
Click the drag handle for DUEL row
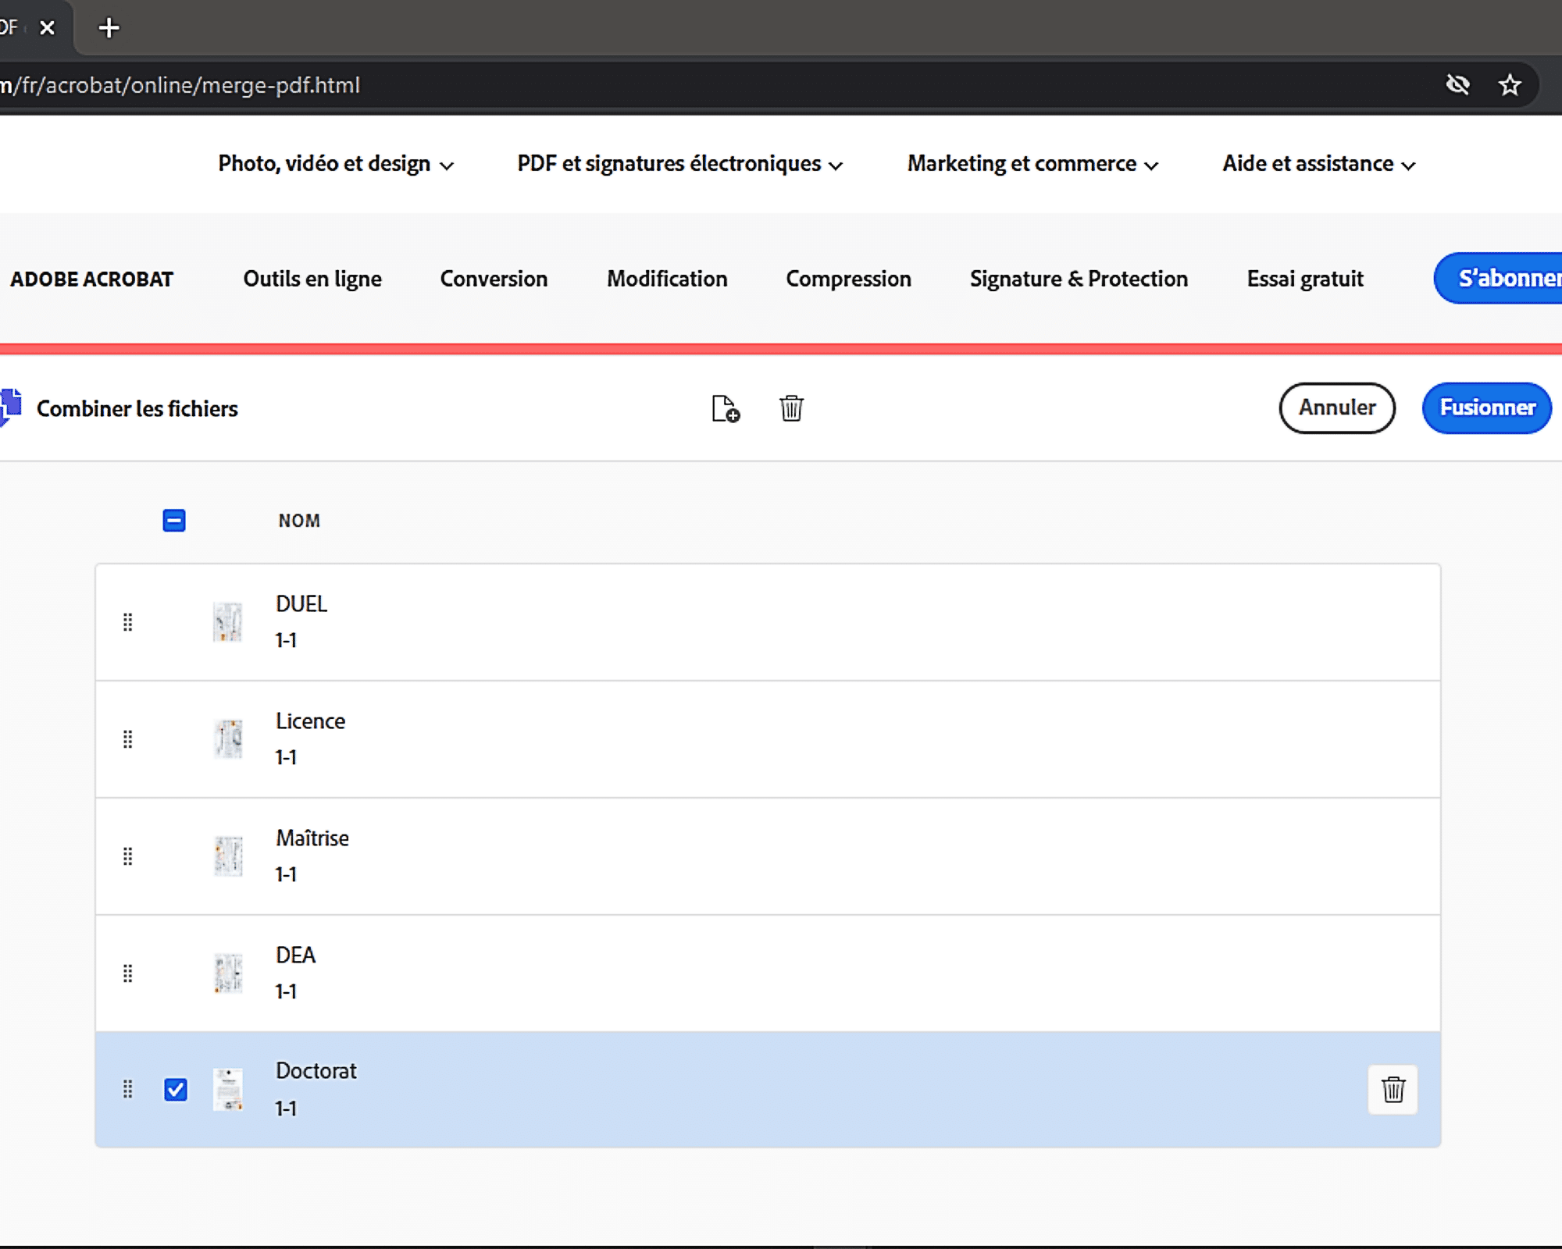[128, 622]
